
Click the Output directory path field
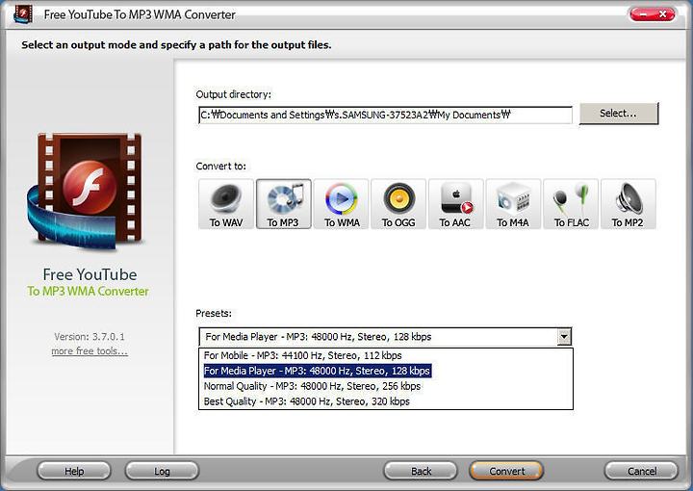(x=385, y=115)
